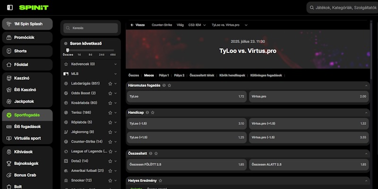Click the Világ breadcrumb

pos(180,25)
